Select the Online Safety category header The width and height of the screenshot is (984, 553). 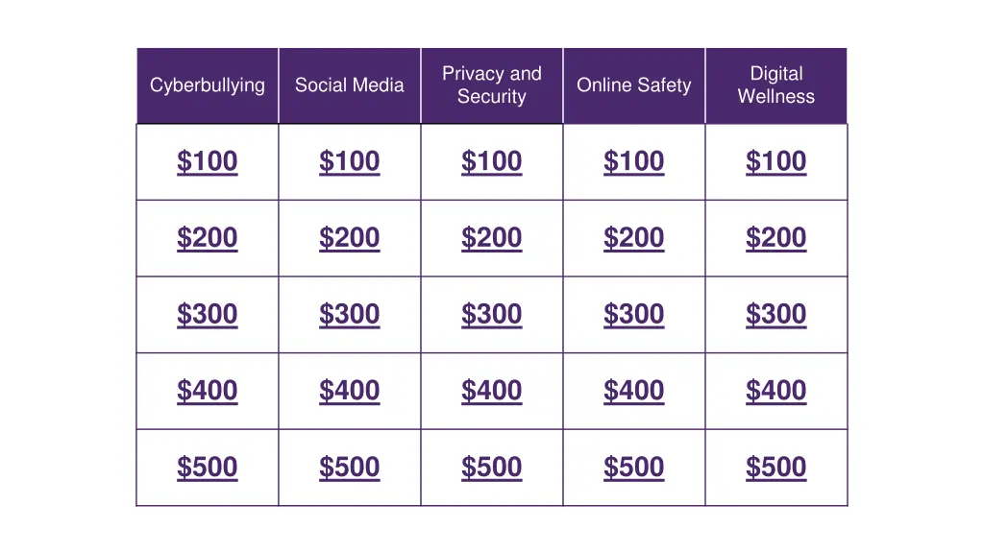pyautogui.click(x=633, y=85)
